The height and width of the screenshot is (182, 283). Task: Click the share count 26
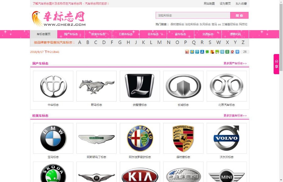(245, 52)
